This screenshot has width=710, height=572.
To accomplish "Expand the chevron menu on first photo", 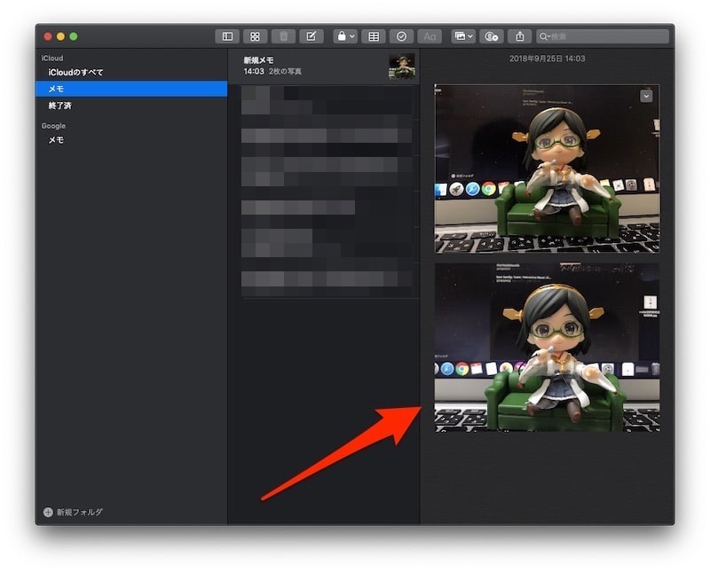I will (646, 96).
